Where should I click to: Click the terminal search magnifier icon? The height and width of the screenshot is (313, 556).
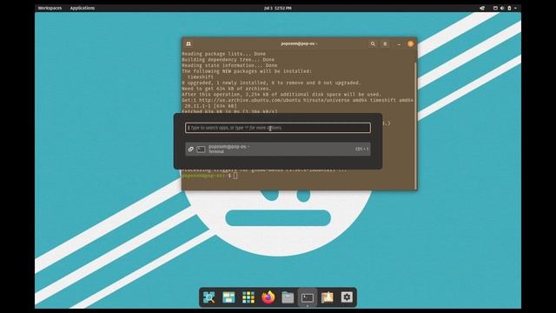[x=373, y=43]
